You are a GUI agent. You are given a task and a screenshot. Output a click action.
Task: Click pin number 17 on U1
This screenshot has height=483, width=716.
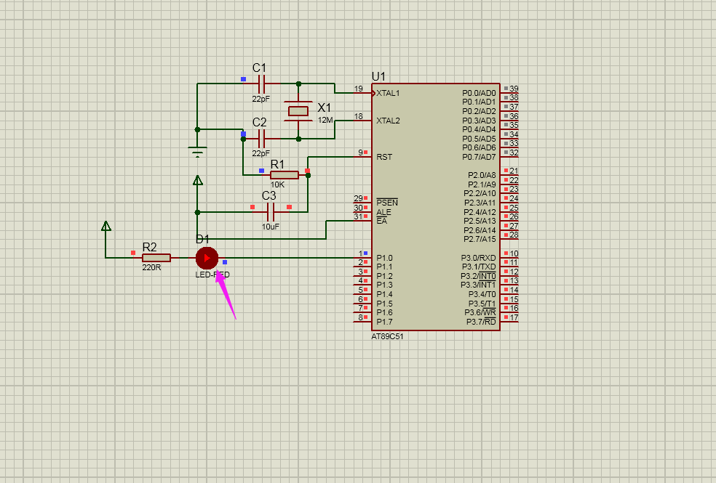coord(514,317)
